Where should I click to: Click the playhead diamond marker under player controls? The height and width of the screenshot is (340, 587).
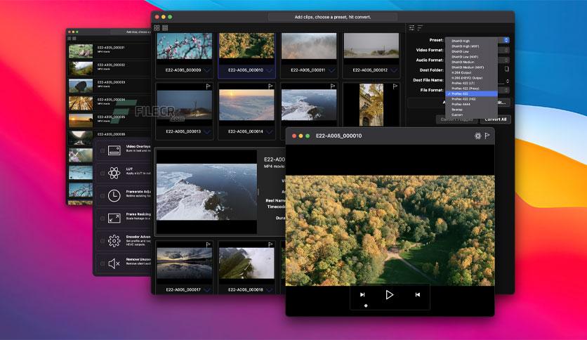pos(366,306)
